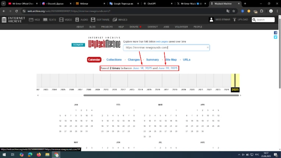Click the timeline left scroll arrow

38,96
